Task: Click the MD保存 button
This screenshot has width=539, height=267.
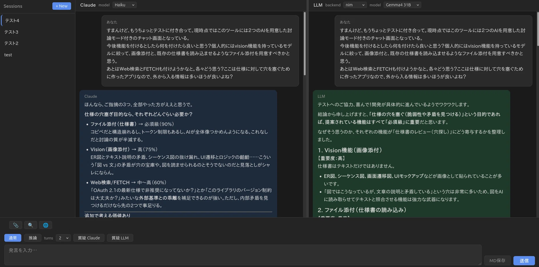Action: click(497, 260)
